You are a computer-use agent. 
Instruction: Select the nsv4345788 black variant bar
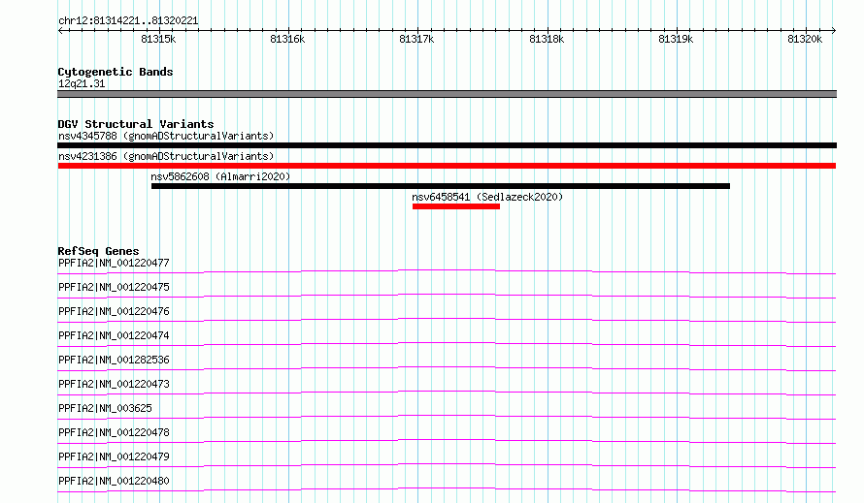(x=447, y=145)
